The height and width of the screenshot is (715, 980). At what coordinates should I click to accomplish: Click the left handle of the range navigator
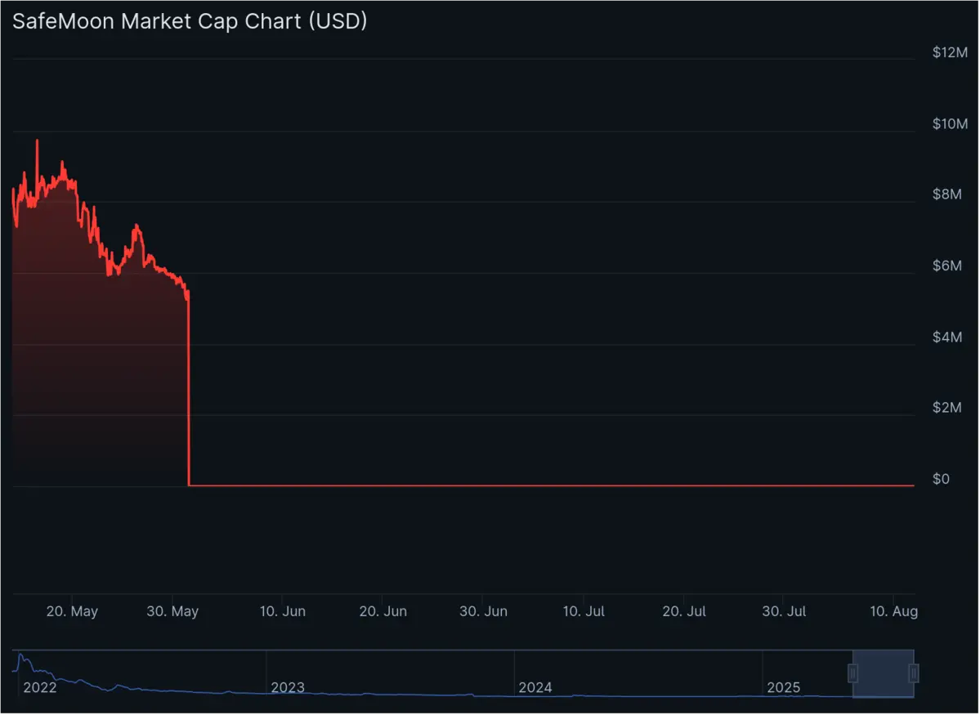(852, 673)
